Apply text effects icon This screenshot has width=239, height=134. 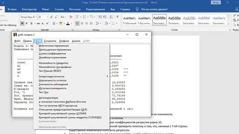click(x=54, y=23)
